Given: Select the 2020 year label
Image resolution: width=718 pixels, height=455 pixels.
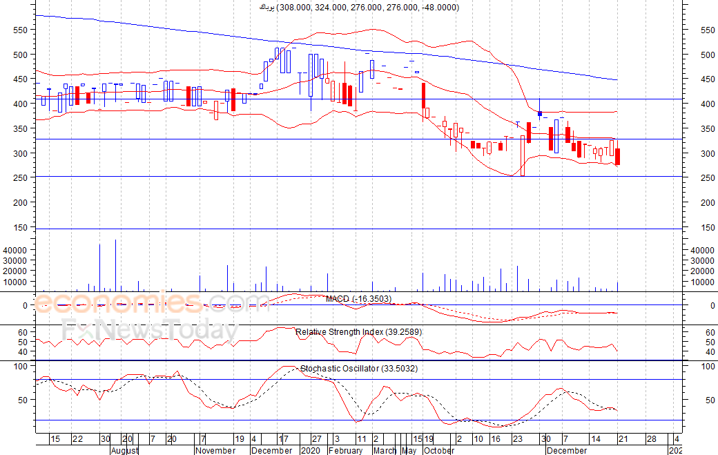Looking at the screenshot, I should 311,451.
